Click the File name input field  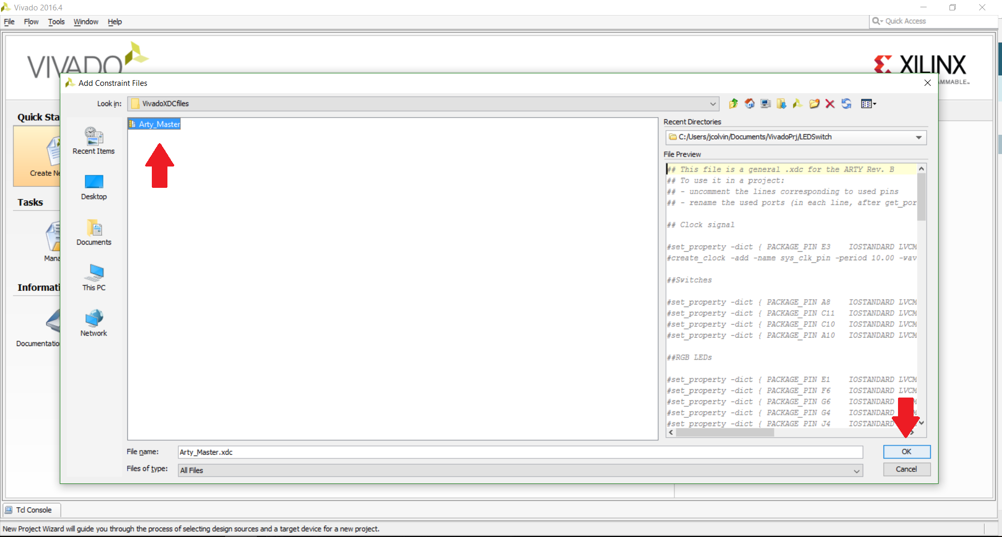(520, 452)
